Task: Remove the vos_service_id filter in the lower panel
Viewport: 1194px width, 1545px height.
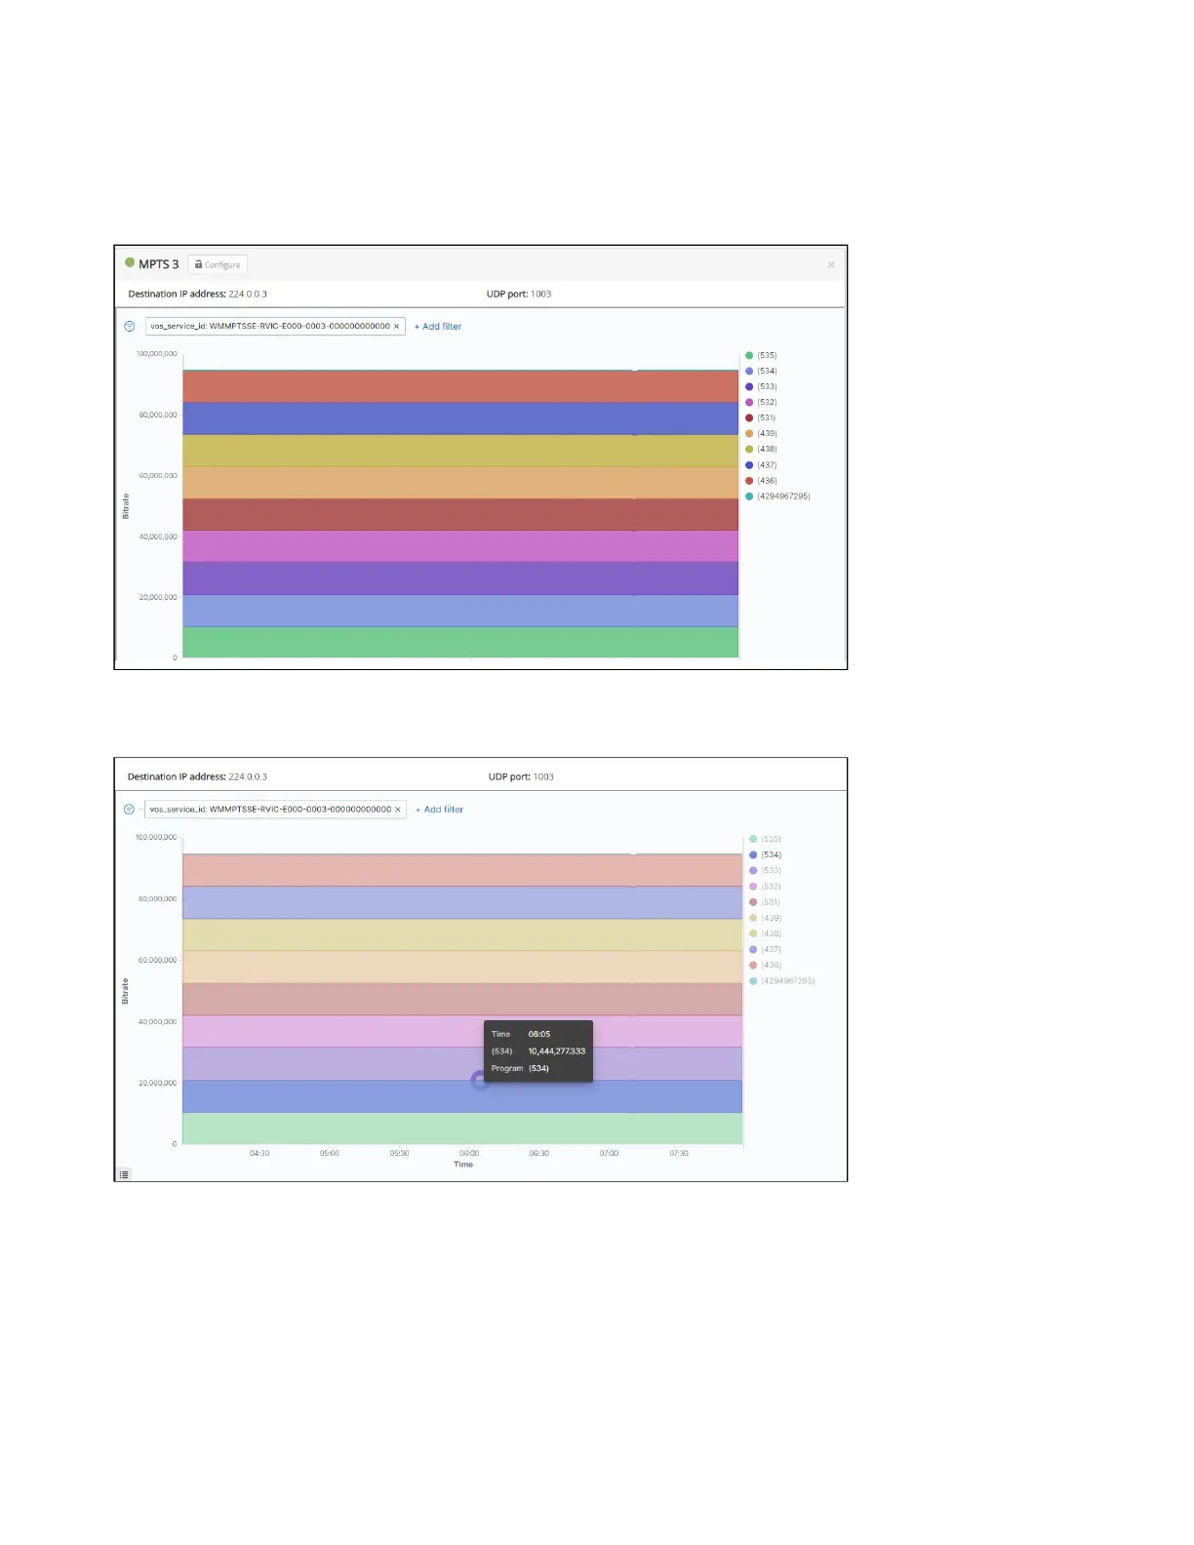Action: pos(398,810)
